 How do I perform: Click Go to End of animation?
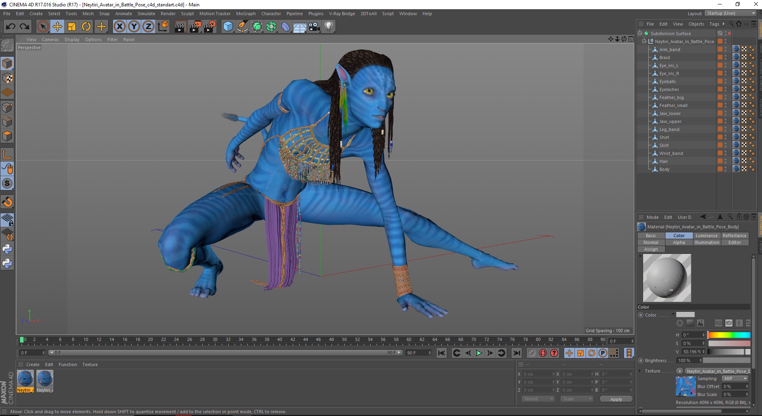coord(516,353)
